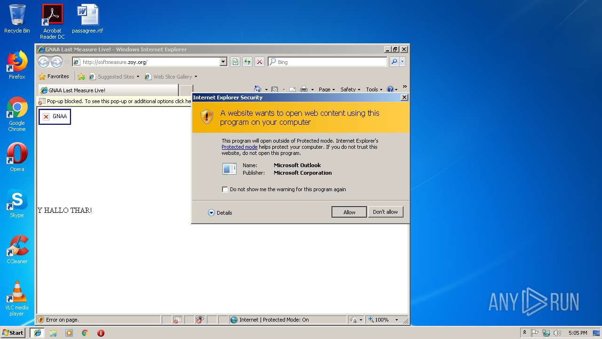The width and height of the screenshot is (602, 339).
Task: Click the Pop-up blocked information bar
Action: (114, 101)
